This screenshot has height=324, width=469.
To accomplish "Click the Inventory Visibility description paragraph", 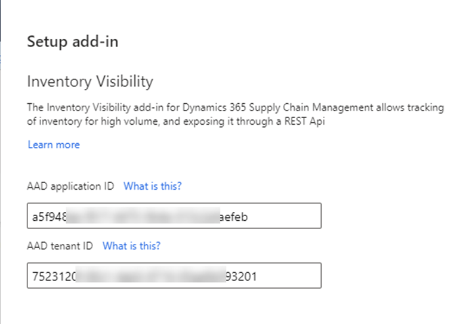I will click(236, 115).
